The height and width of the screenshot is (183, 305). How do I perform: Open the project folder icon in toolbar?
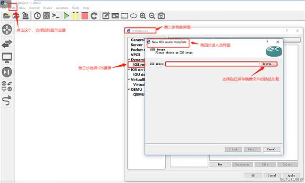click(x=7, y=16)
